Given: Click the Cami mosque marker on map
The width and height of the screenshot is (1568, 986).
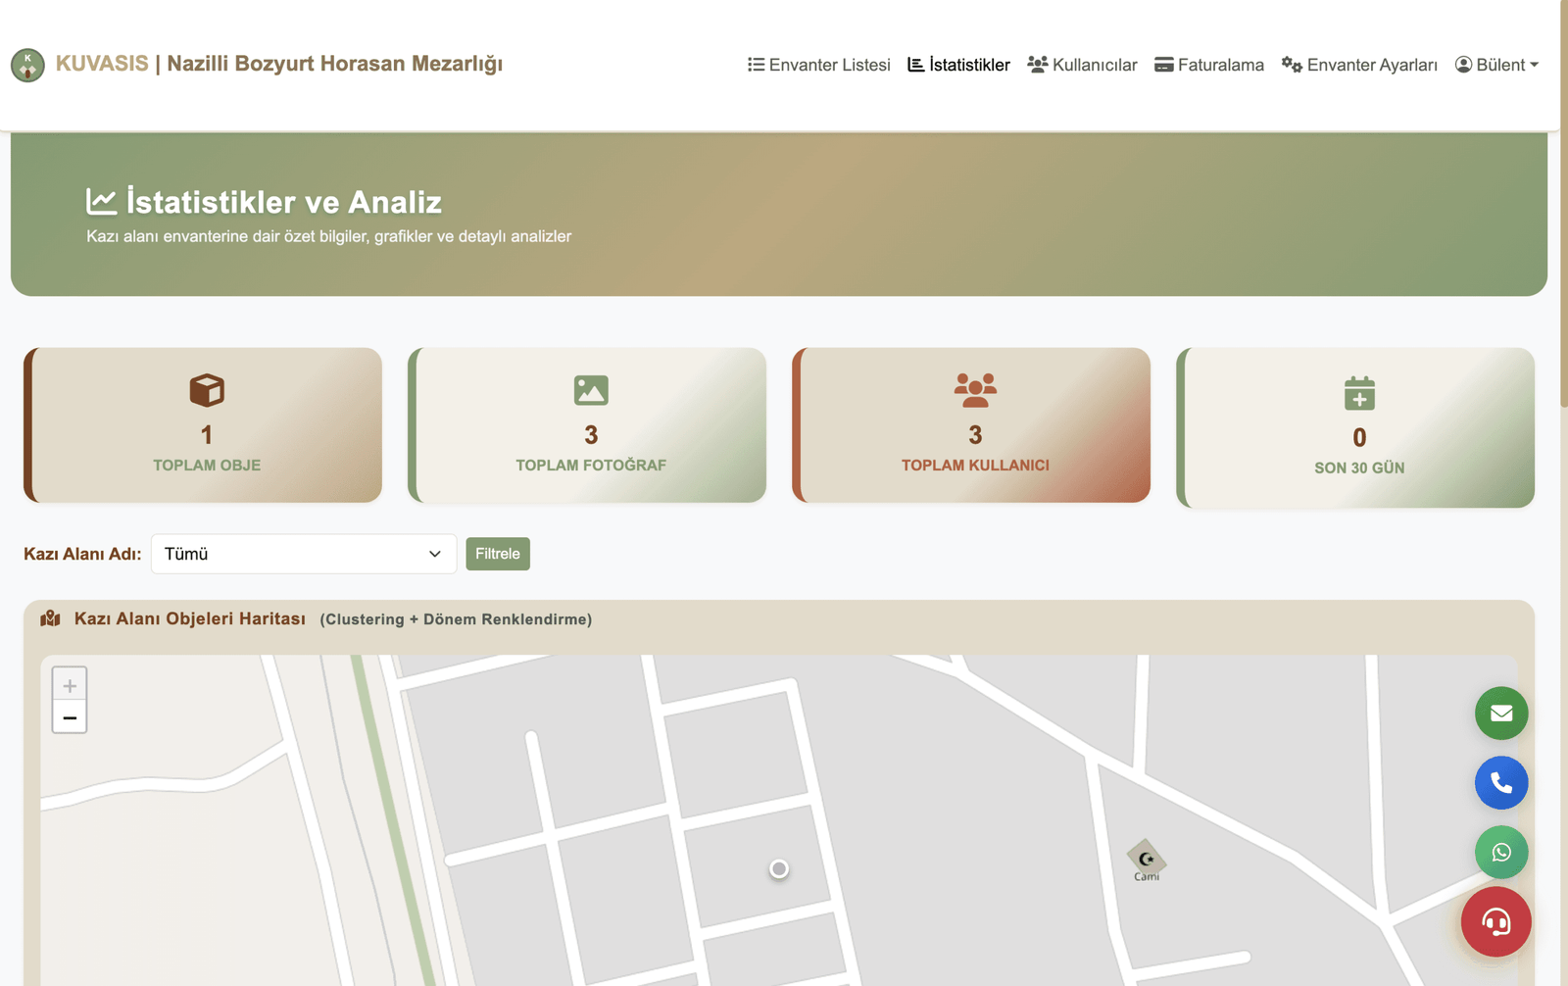Looking at the screenshot, I should click(x=1146, y=859).
